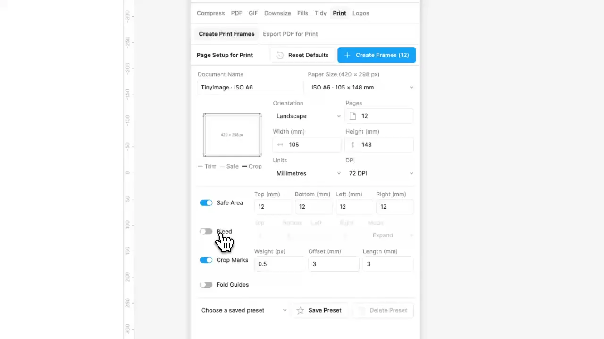Edit the Document Name field
604x339 pixels.
pos(250,87)
